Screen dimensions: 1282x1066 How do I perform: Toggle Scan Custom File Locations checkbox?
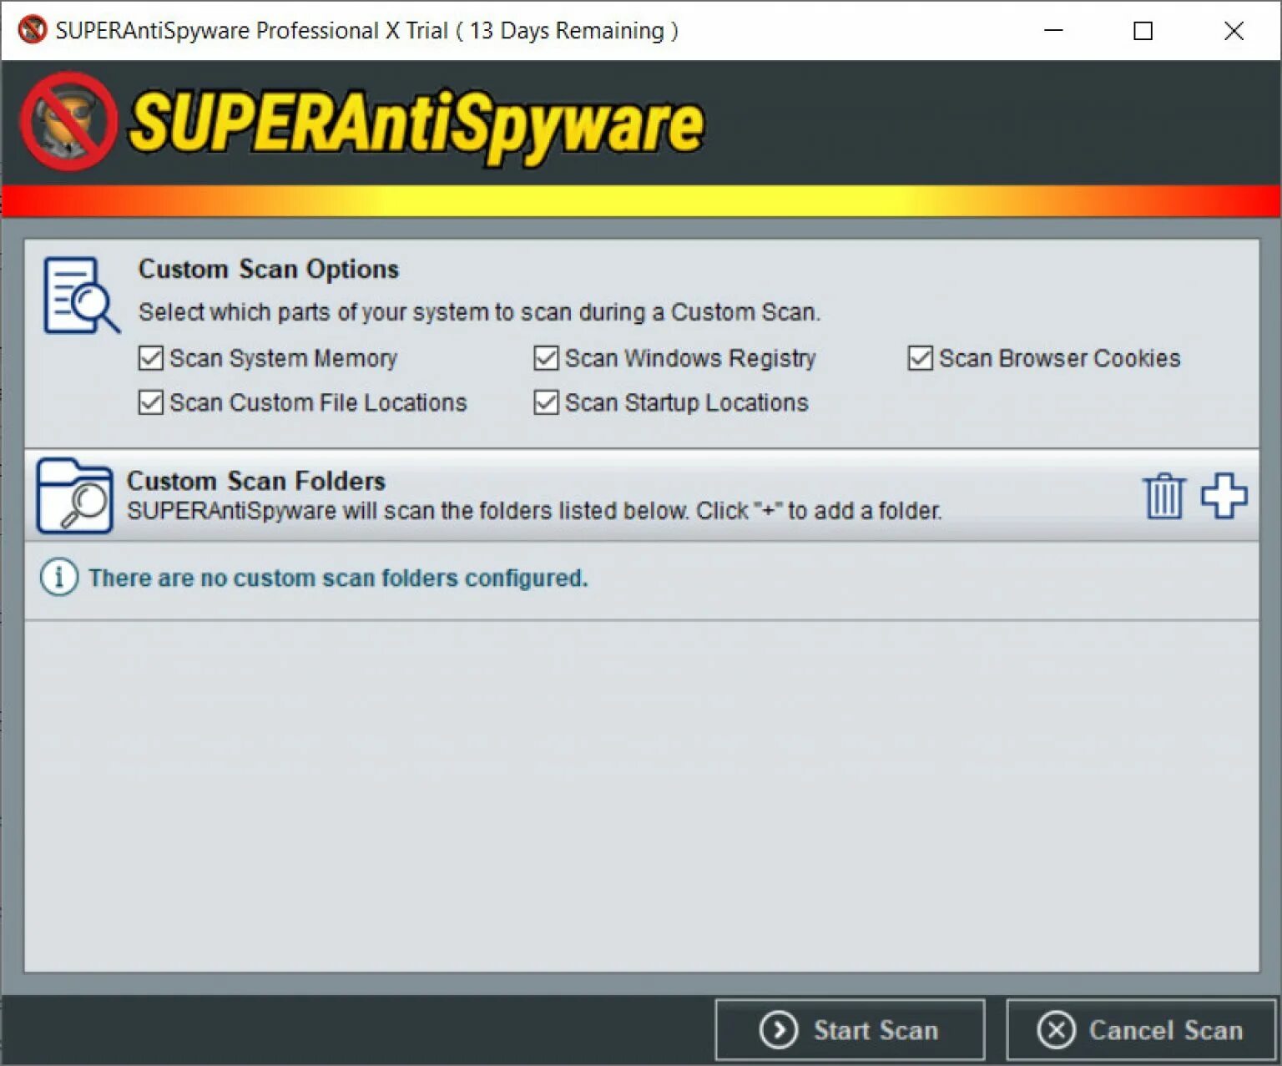point(150,402)
